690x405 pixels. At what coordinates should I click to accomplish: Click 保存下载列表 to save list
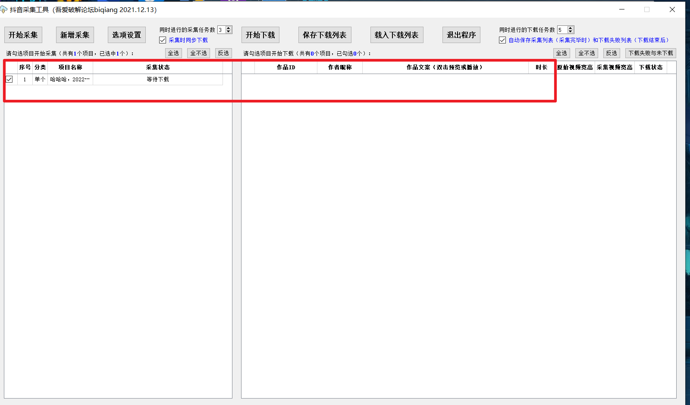325,35
